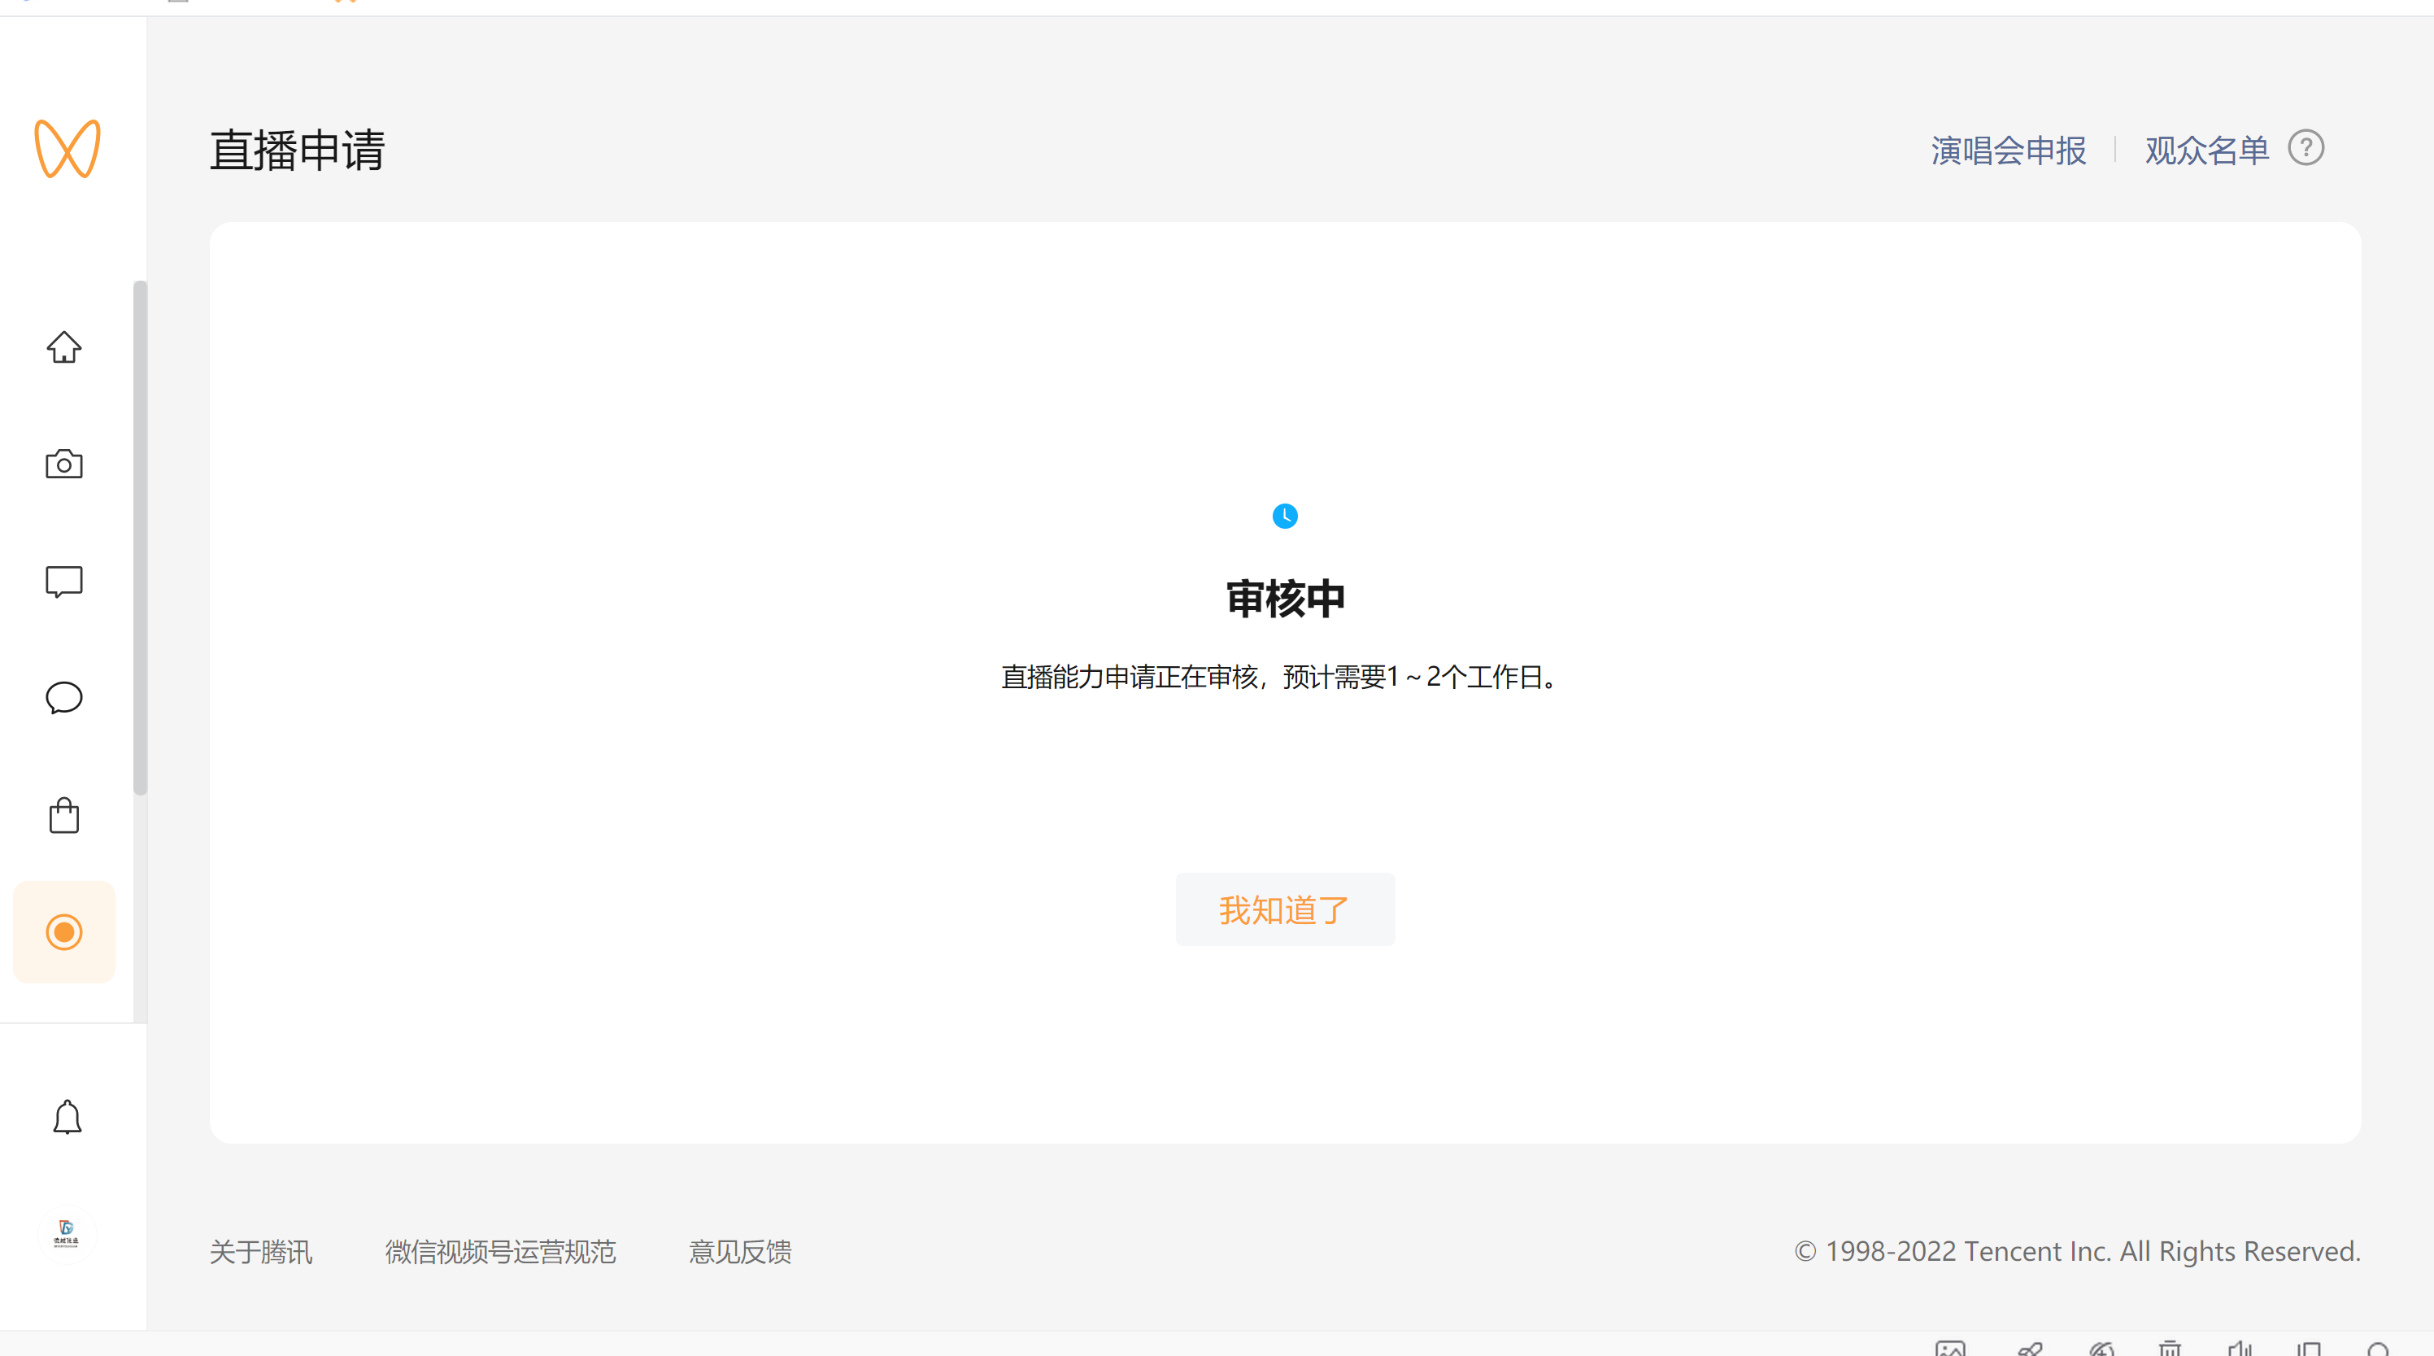Open 观众名单 link
The width and height of the screenshot is (2434, 1356).
2206,150
